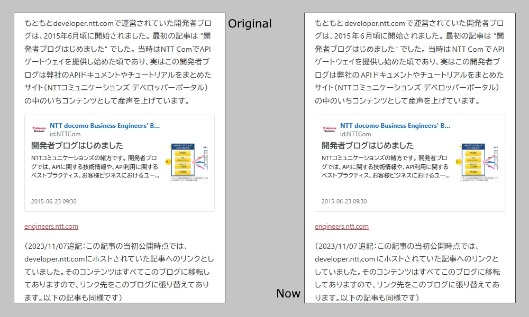Click engineers.ntt.com link in Now panel
This screenshot has height=317, width=529.
[342, 226]
